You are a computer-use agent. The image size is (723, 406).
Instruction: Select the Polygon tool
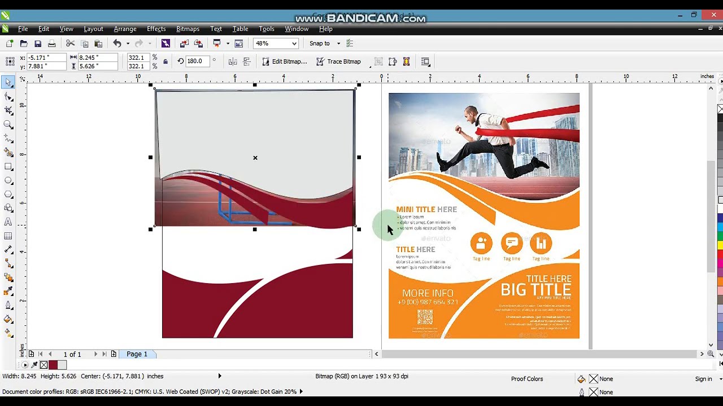[8, 195]
